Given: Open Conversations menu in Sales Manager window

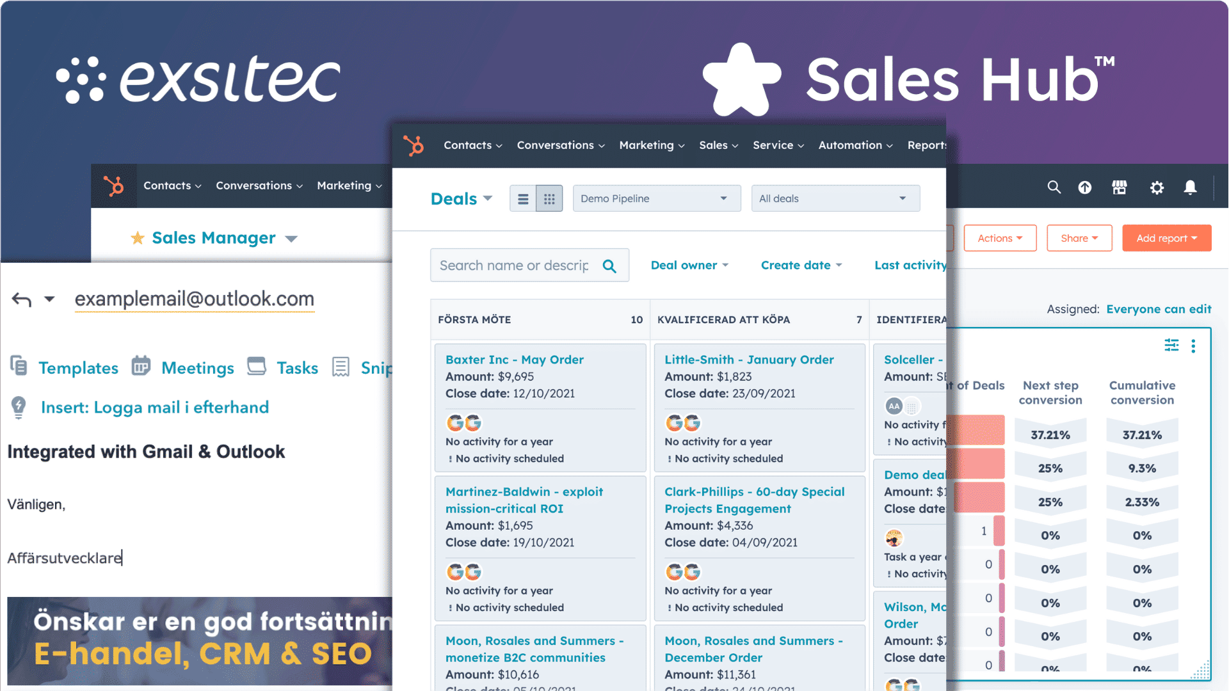Looking at the screenshot, I should point(259,186).
